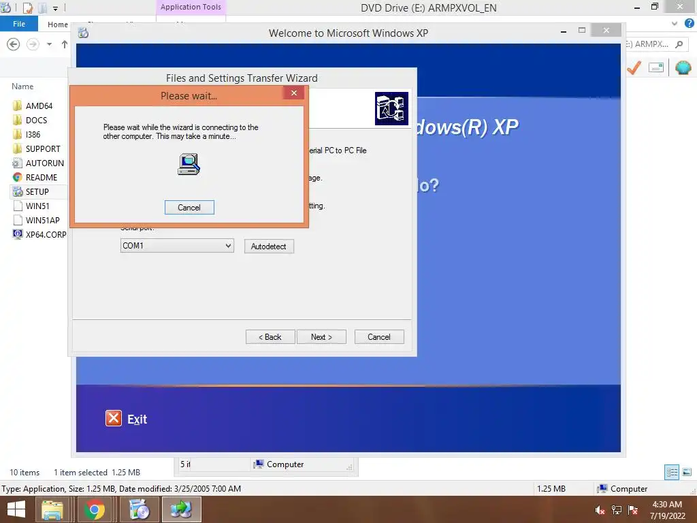697x523 pixels.
Task: Click the card icon in toolbar
Action: (x=656, y=67)
